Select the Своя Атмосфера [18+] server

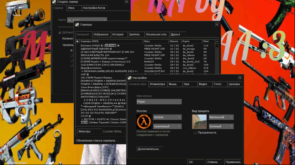(101, 87)
